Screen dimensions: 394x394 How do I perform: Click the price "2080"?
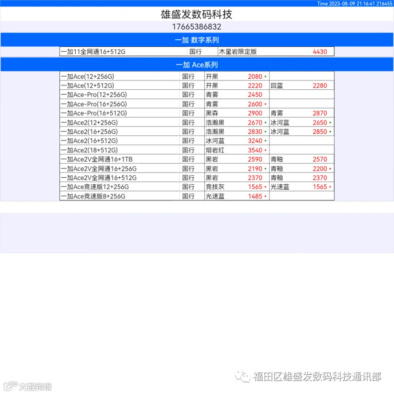click(255, 76)
